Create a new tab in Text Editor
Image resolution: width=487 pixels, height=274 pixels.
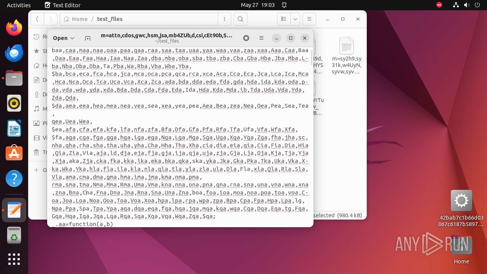pos(88,38)
